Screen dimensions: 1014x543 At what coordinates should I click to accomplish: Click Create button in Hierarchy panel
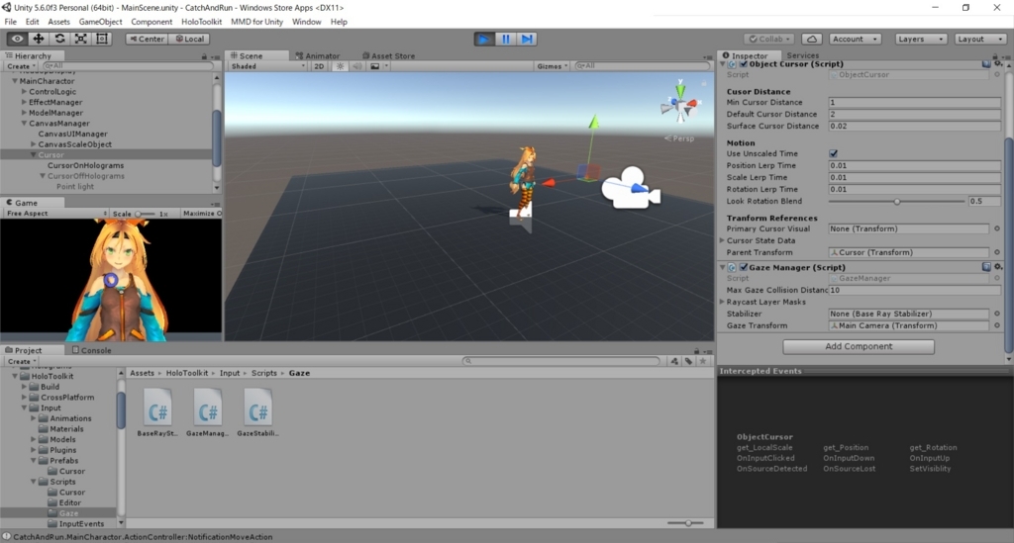point(21,66)
